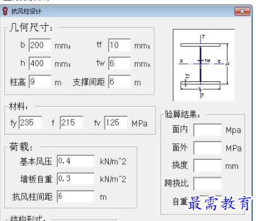The width and height of the screenshot is (256, 221).
Task: Edit the f field showing 215
Action: tap(72, 123)
